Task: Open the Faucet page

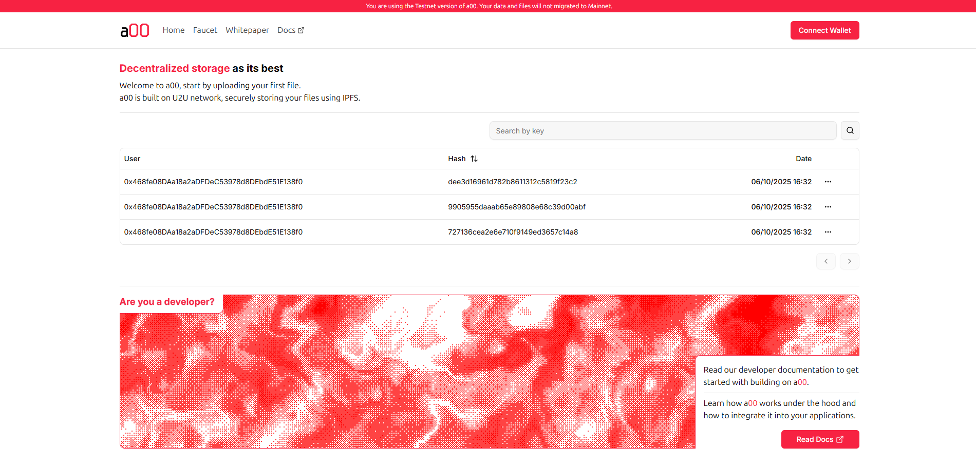Action: (205, 30)
